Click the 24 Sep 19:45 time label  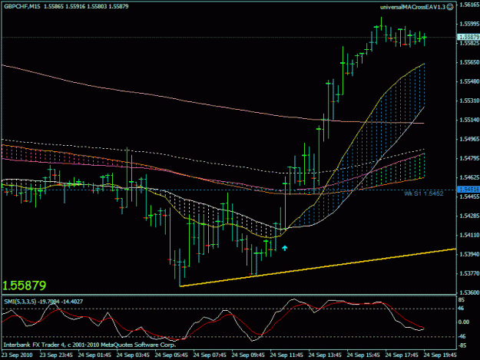pyautogui.click(x=440, y=355)
